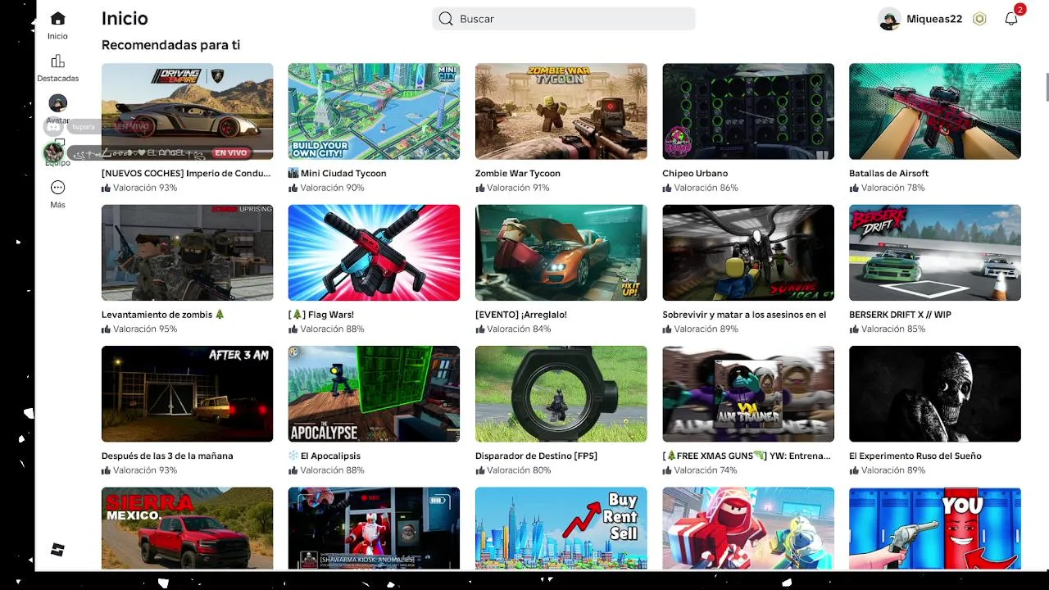Viewport: 1049px width, 590px height.
Task: Open the Destacadas charts sidebar icon
Action: tap(57, 61)
